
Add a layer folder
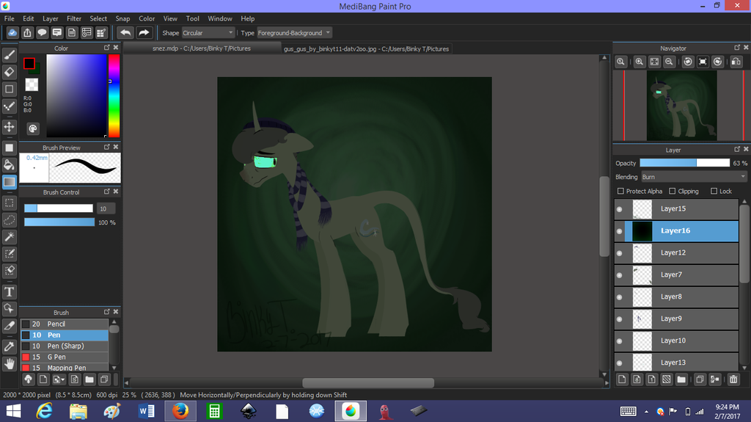point(681,379)
